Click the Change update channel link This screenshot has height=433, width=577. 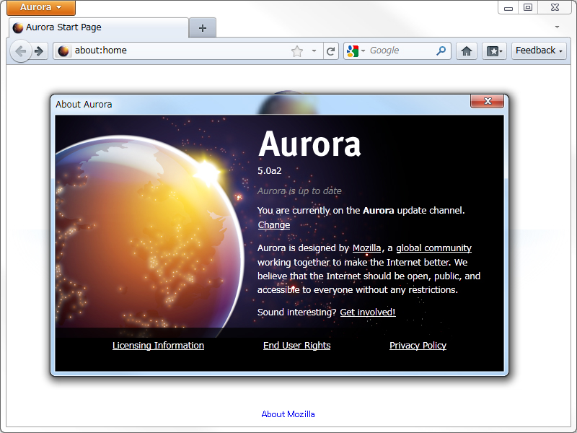click(x=273, y=224)
